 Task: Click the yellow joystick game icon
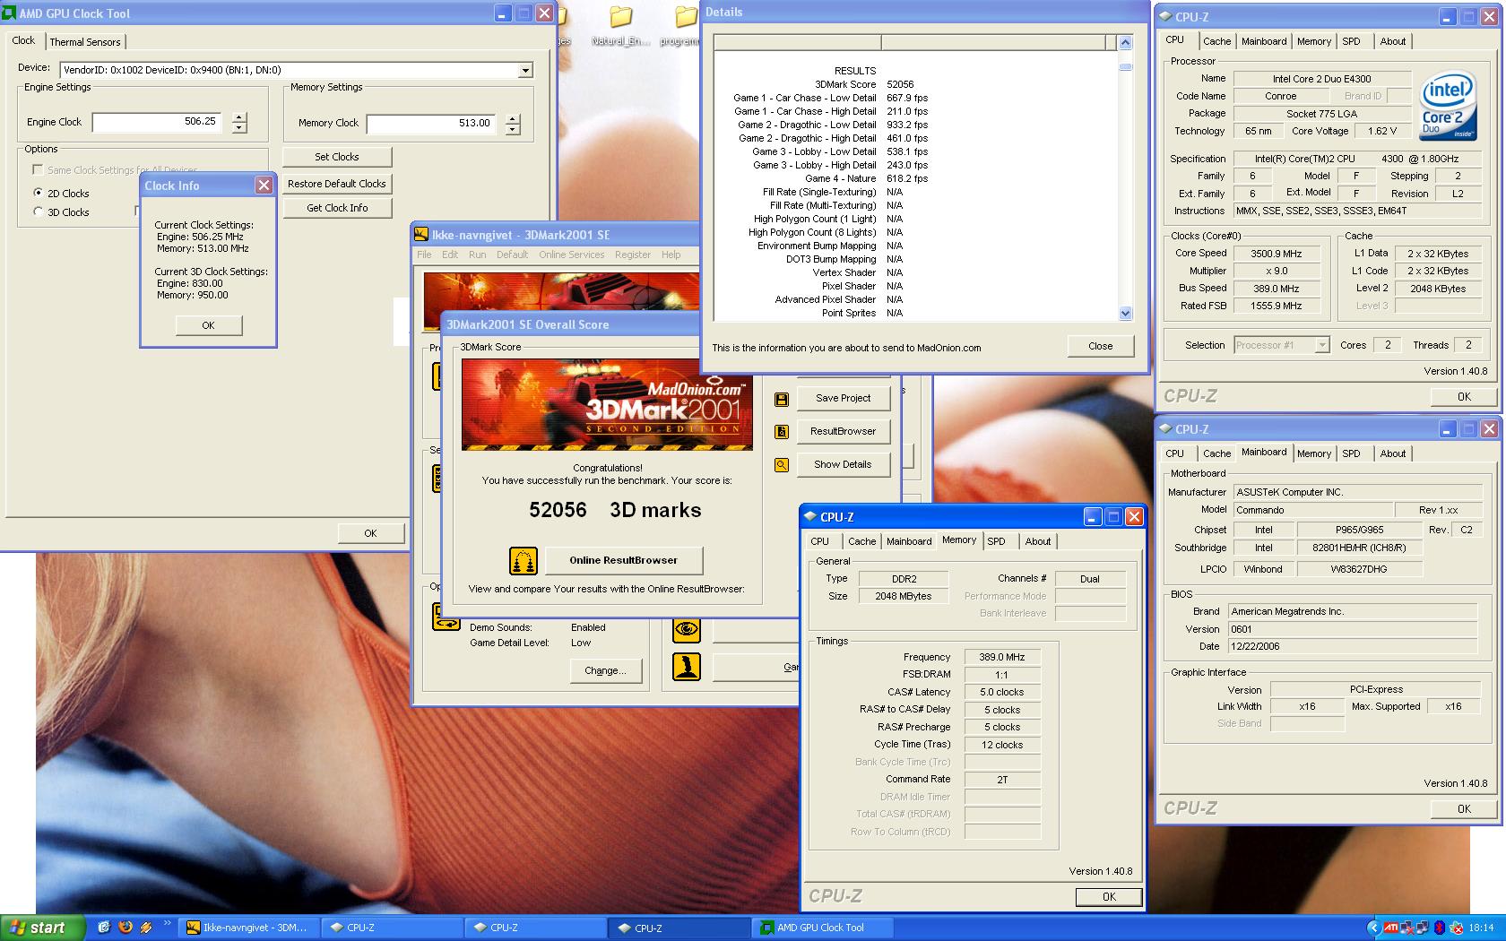click(687, 667)
